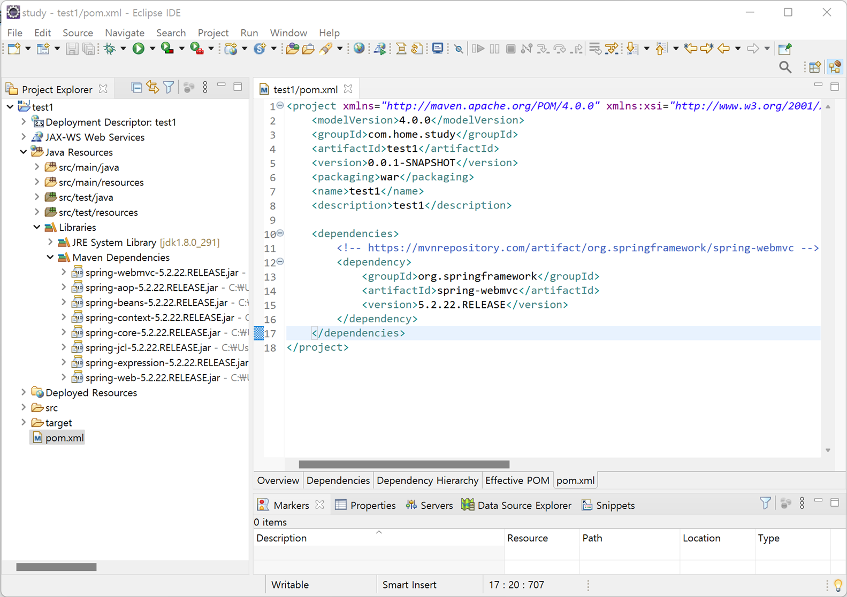Click the Search magnifier icon
The height and width of the screenshot is (597, 847).
pos(785,67)
